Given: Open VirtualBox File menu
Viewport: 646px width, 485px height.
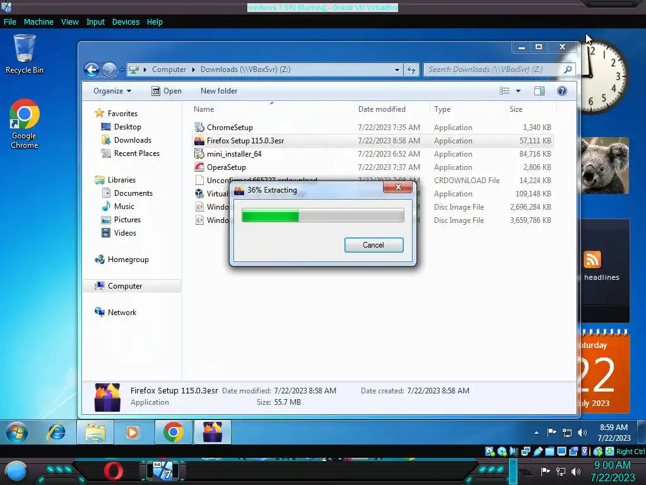Looking at the screenshot, I should (10, 22).
